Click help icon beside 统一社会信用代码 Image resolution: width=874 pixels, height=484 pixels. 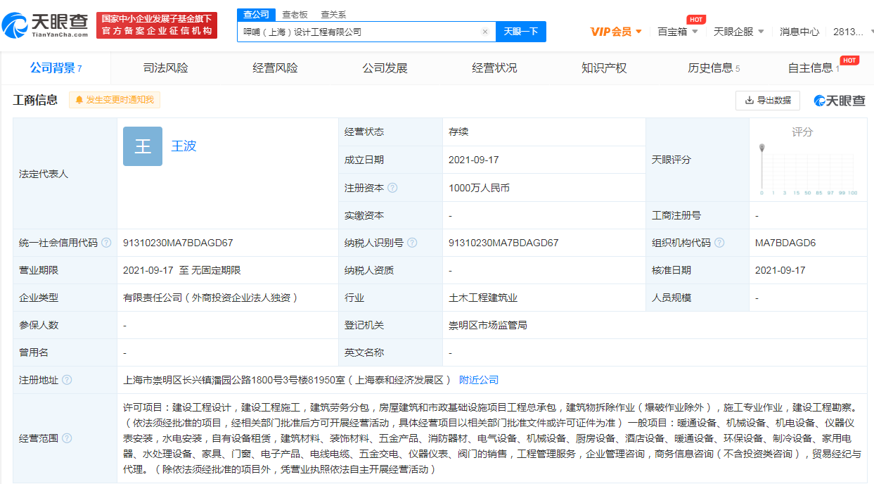[106, 243]
